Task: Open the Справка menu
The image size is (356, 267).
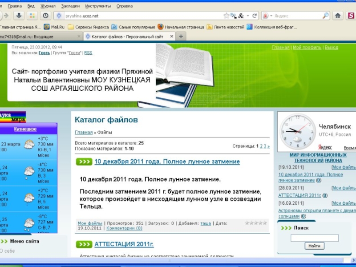Action: (x=125, y=6)
